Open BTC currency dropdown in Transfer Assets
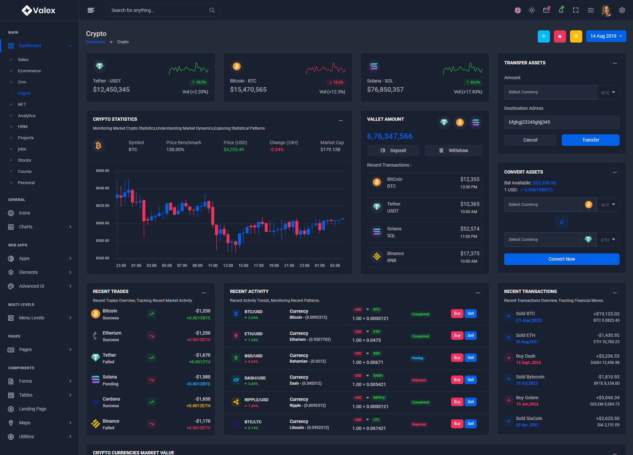Screen dimensions: 633x455 click(x=608, y=93)
